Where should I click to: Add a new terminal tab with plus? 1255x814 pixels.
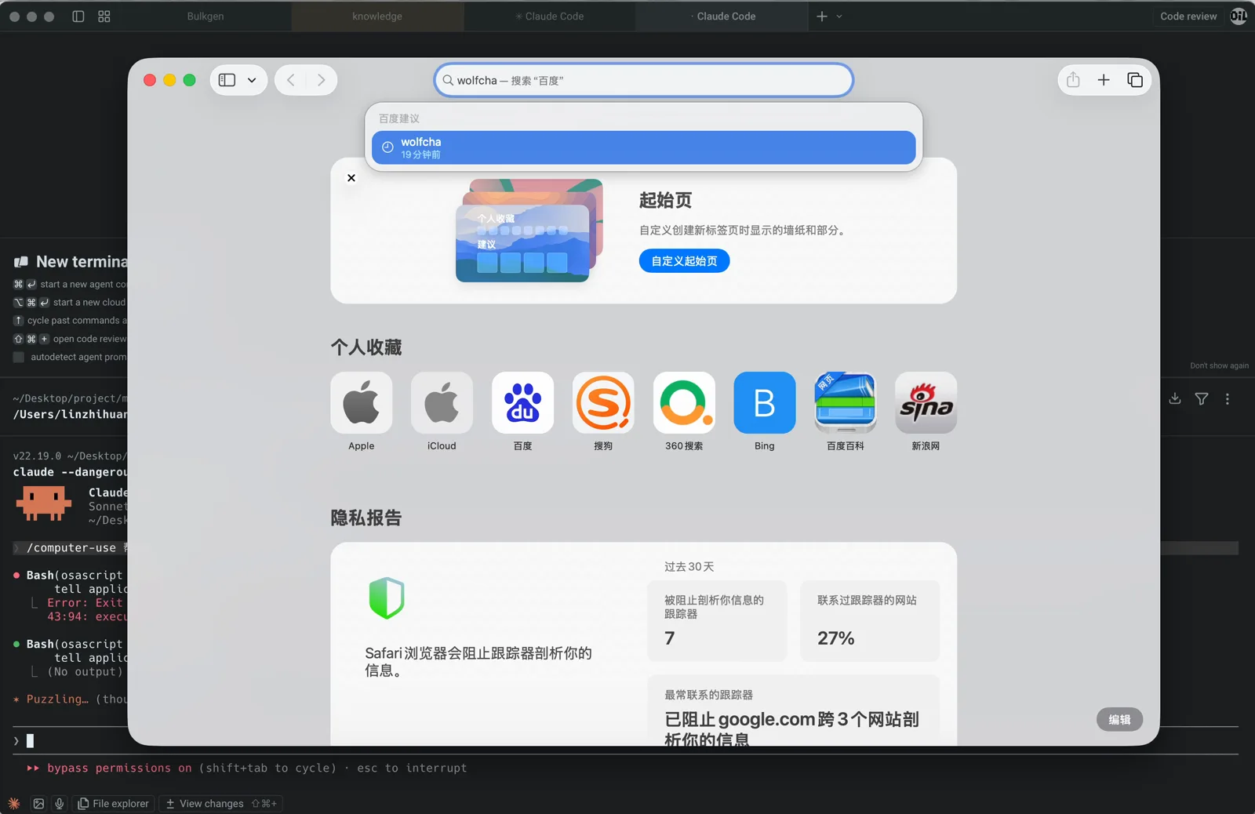822,16
